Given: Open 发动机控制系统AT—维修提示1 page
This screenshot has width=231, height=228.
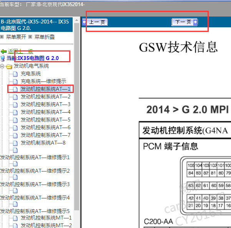Looking at the screenshot, I should 35,157.
